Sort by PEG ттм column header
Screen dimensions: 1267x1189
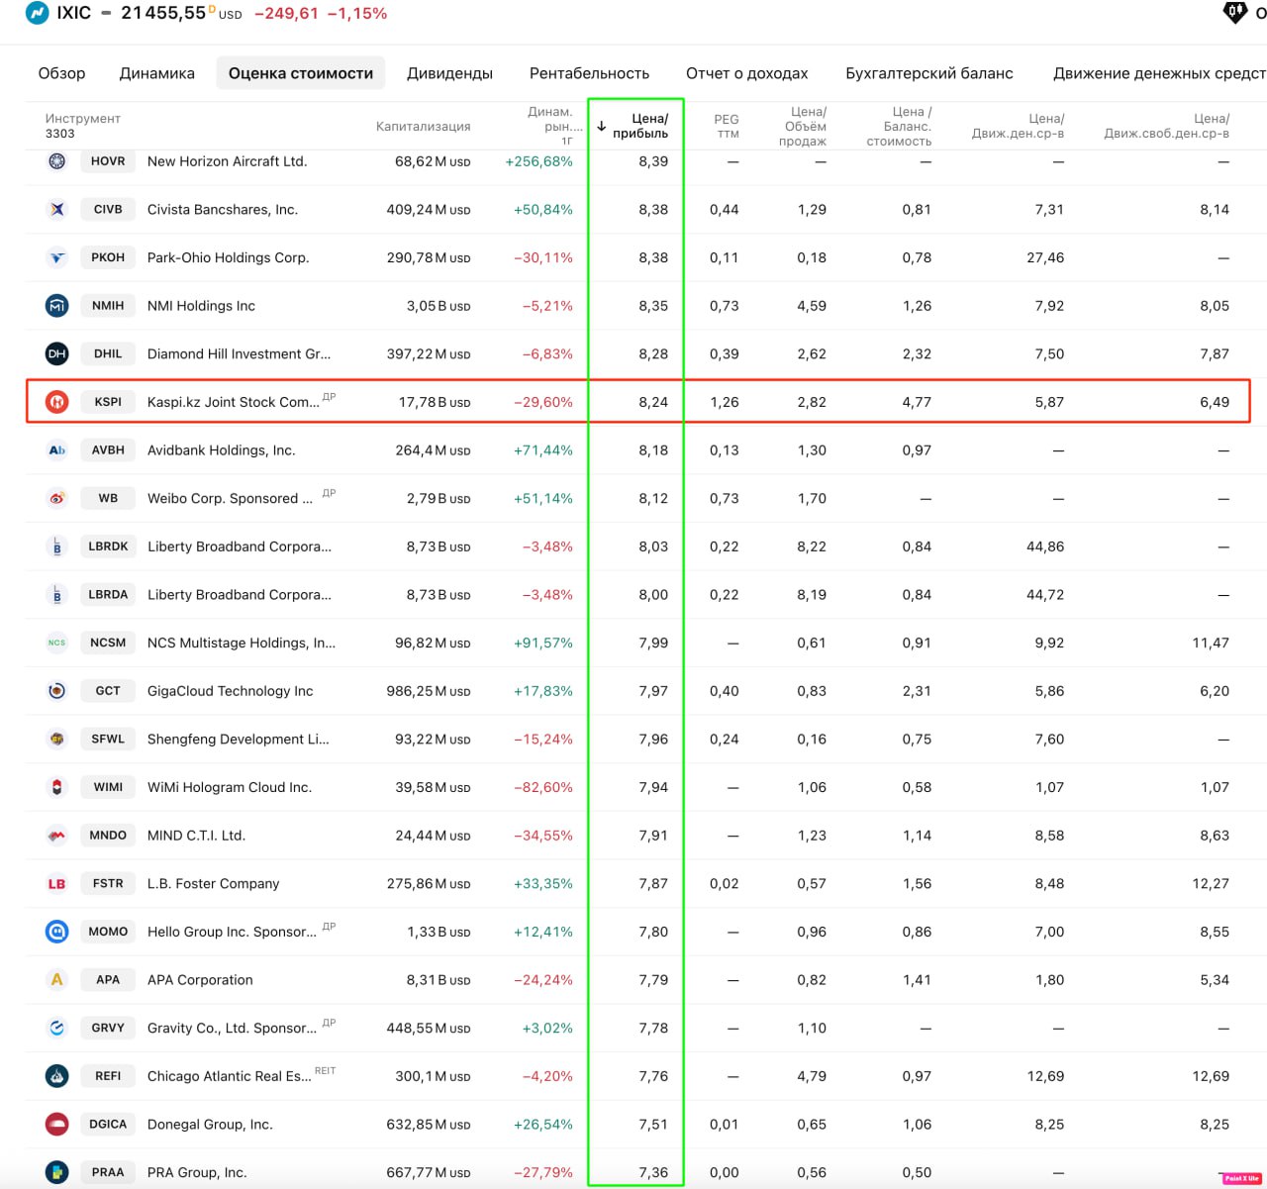tap(727, 127)
